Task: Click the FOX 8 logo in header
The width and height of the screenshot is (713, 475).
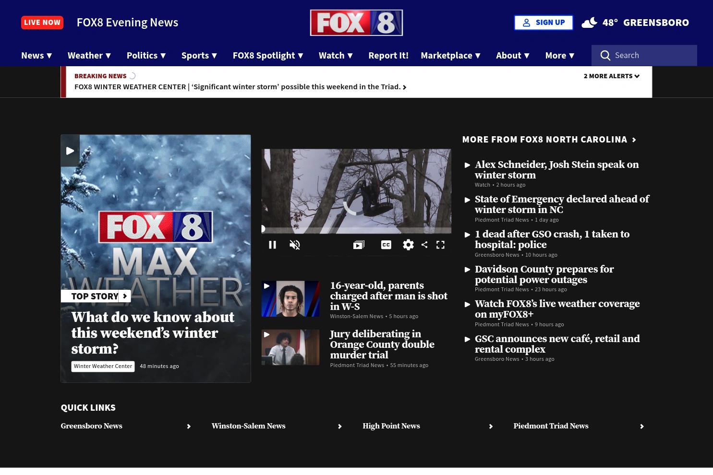Action: coord(356,23)
